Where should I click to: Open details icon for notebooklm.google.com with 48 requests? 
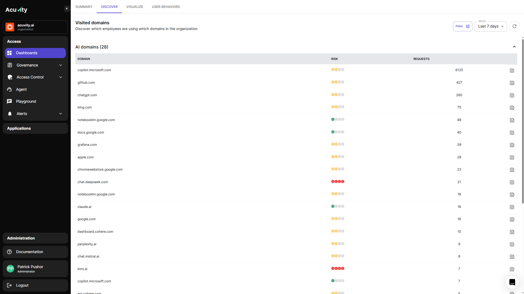tap(512, 120)
